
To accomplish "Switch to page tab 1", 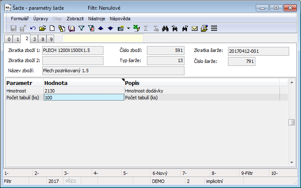I will pos(17,39).
